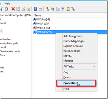Select the Controllers tree node
The width and height of the screenshot is (108, 99).
(x=5, y=39)
